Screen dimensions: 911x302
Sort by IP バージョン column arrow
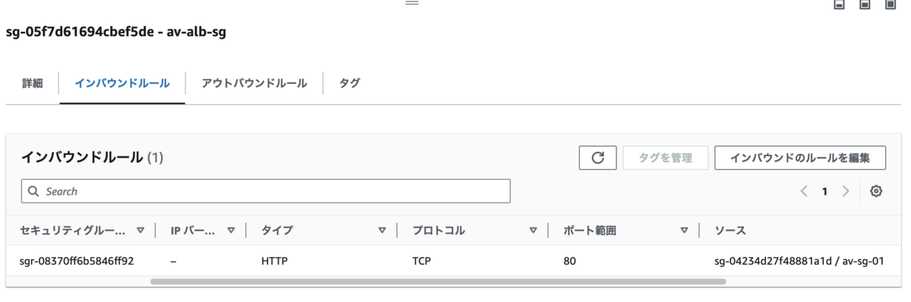[231, 231]
